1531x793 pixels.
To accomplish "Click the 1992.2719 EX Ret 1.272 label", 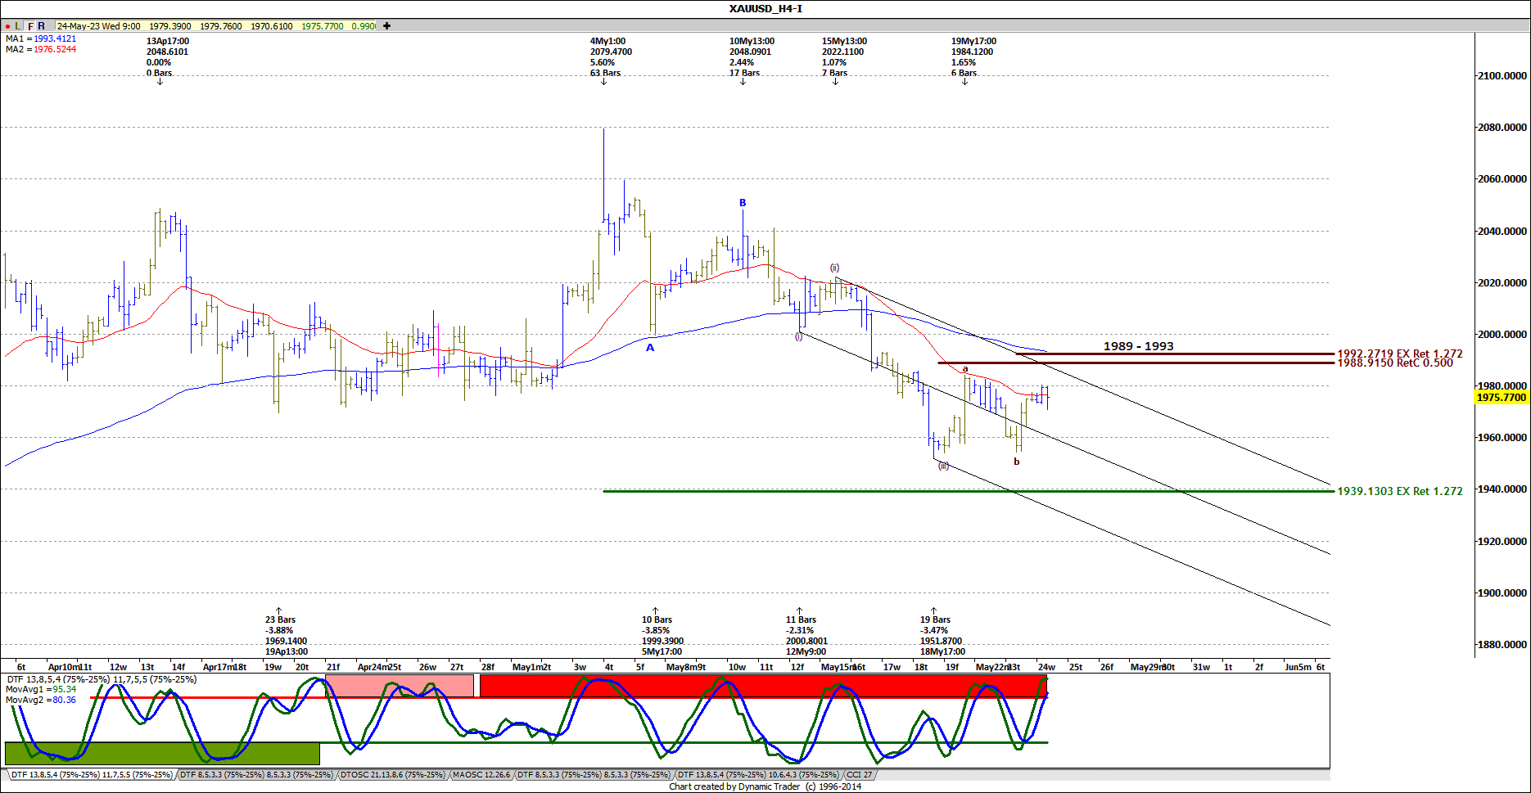I will click(x=1400, y=354).
